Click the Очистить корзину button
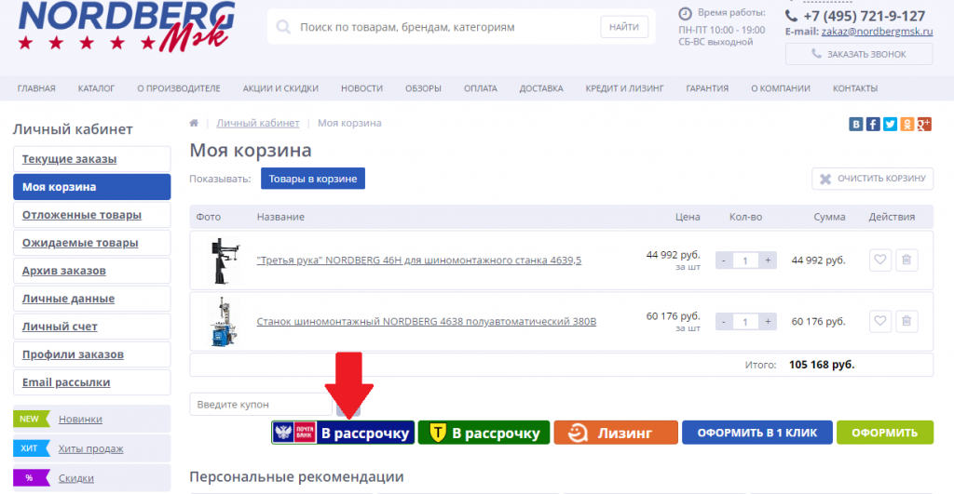Screen dimensions: 954x494 point(872,179)
